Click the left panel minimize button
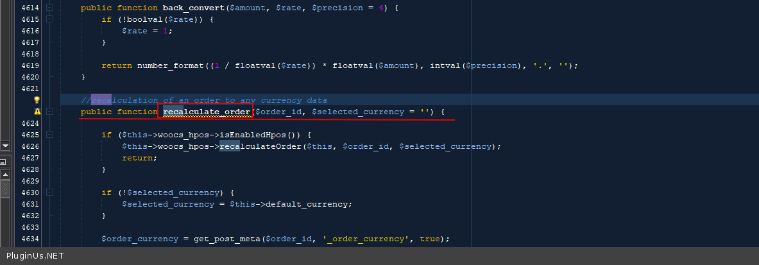This screenshot has width=759, height=265. 4,162
